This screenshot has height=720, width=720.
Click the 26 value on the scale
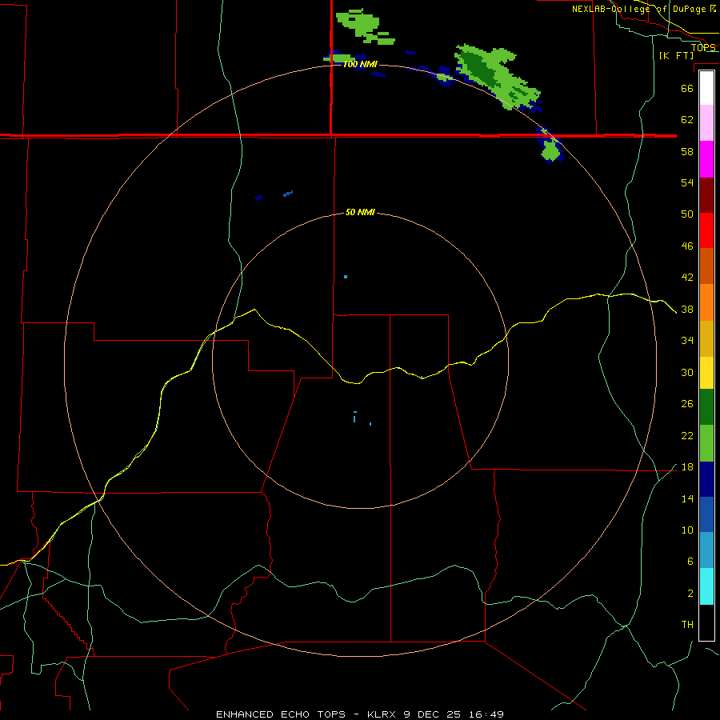[687, 404]
